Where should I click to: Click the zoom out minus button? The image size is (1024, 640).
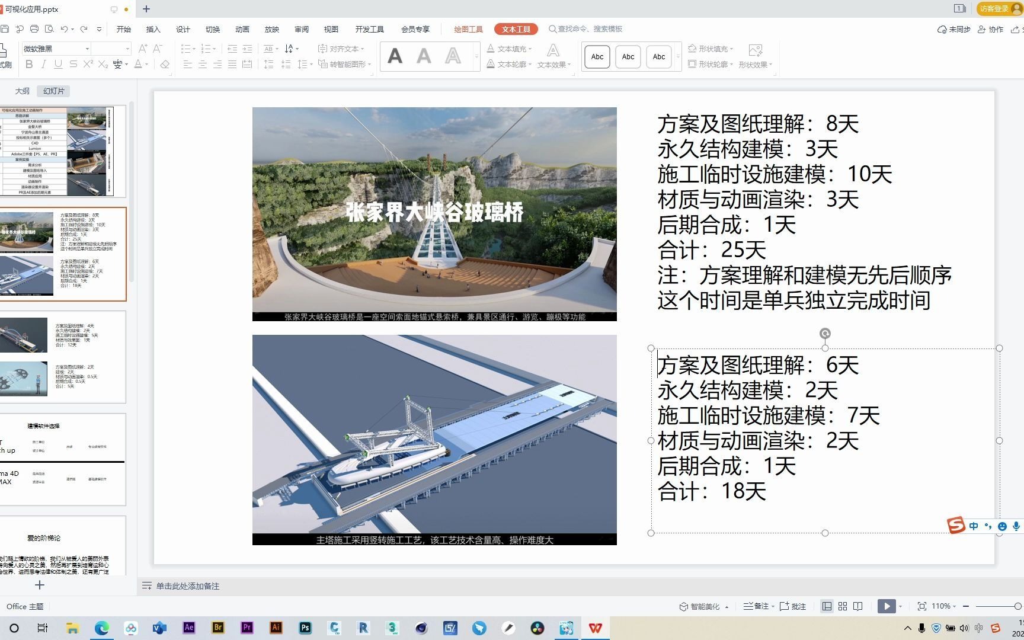(x=966, y=606)
